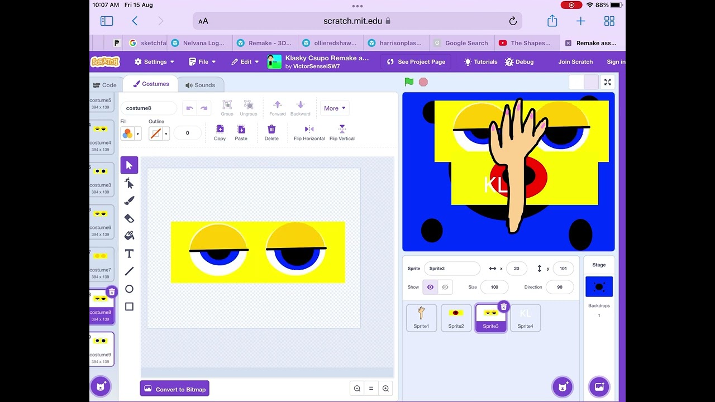Delete costume8 using its trash badge
715x402 pixels.
[x=112, y=292]
